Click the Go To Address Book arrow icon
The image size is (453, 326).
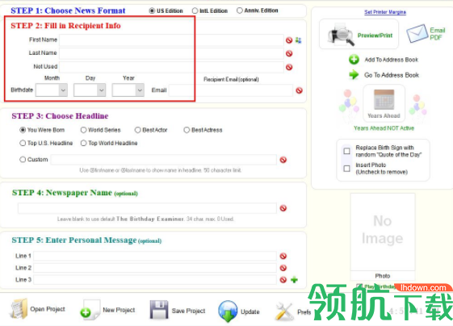tap(354, 75)
